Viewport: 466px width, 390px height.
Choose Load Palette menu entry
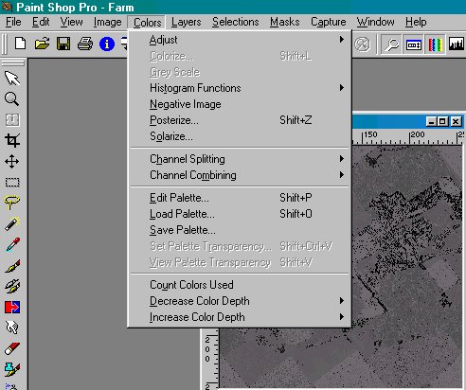point(240,214)
